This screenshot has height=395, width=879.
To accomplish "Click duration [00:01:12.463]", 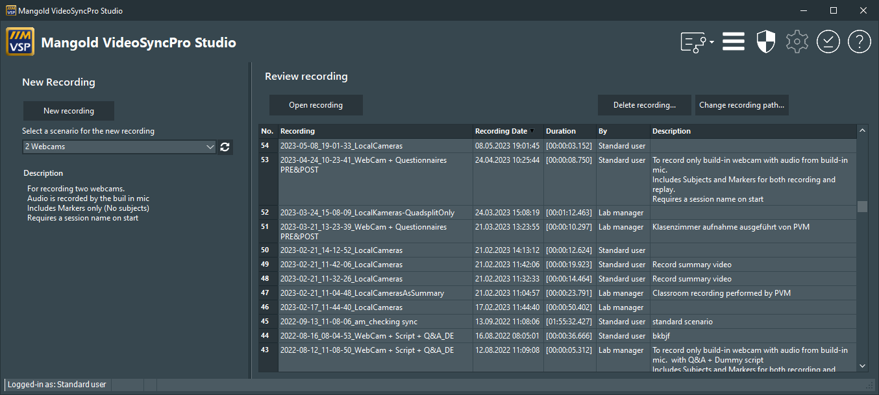I will pos(569,213).
